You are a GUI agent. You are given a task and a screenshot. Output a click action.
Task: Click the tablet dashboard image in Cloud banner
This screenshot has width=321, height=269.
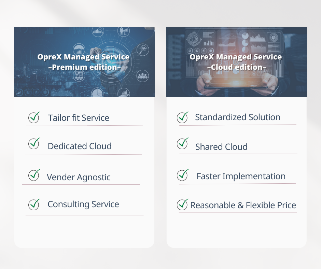coord(236,68)
